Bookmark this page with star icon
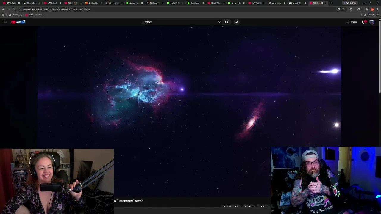The width and height of the screenshot is (381, 214). pos(343,9)
